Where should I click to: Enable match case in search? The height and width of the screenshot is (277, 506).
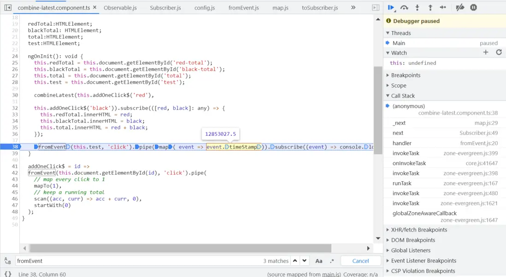coord(318,261)
